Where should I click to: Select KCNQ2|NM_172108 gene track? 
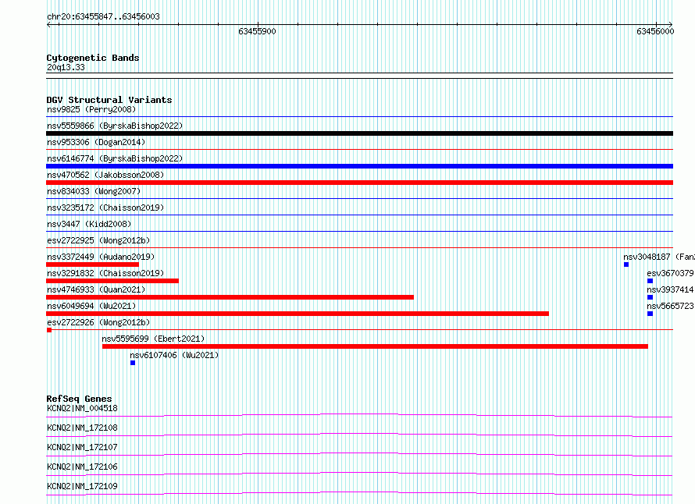coord(359,435)
